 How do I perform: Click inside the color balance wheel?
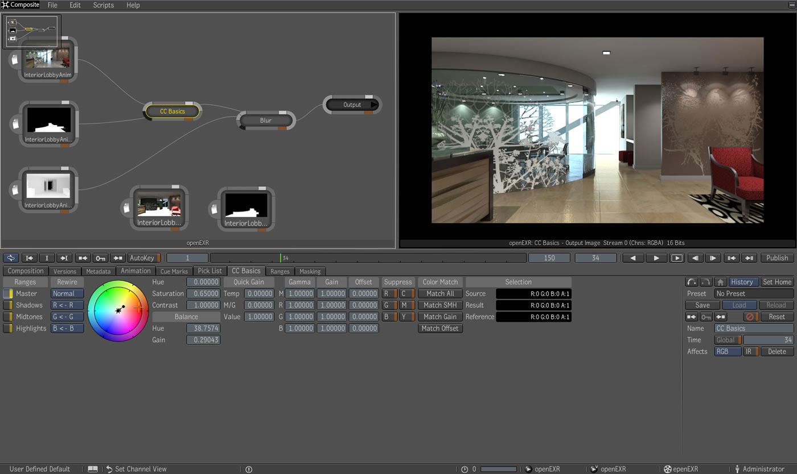pos(118,311)
